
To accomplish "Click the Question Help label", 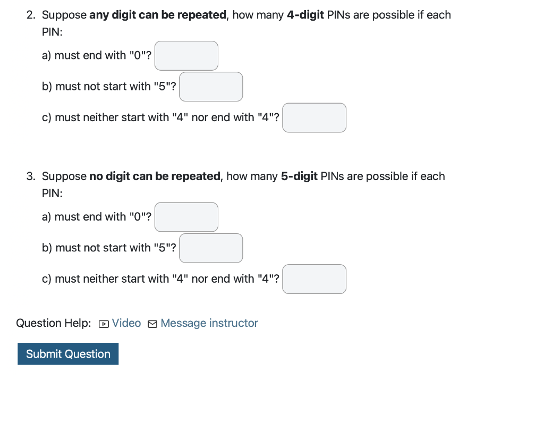I will pyautogui.click(x=53, y=323).
